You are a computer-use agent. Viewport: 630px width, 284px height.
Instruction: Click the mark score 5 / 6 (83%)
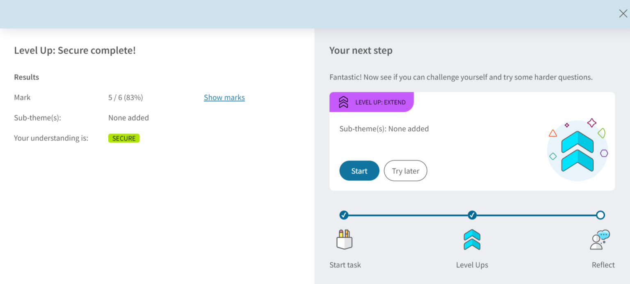point(126,98)
